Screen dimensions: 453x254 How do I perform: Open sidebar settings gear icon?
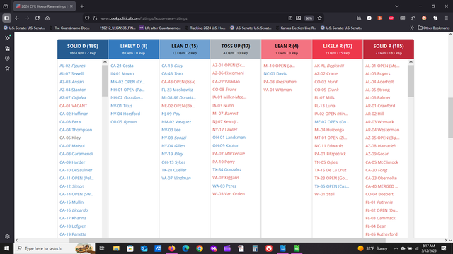(x=7, y=236)
